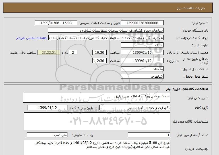Click the label تعداد / مقدار مورد نیاز
219x155 pixels.
[192, 135]
